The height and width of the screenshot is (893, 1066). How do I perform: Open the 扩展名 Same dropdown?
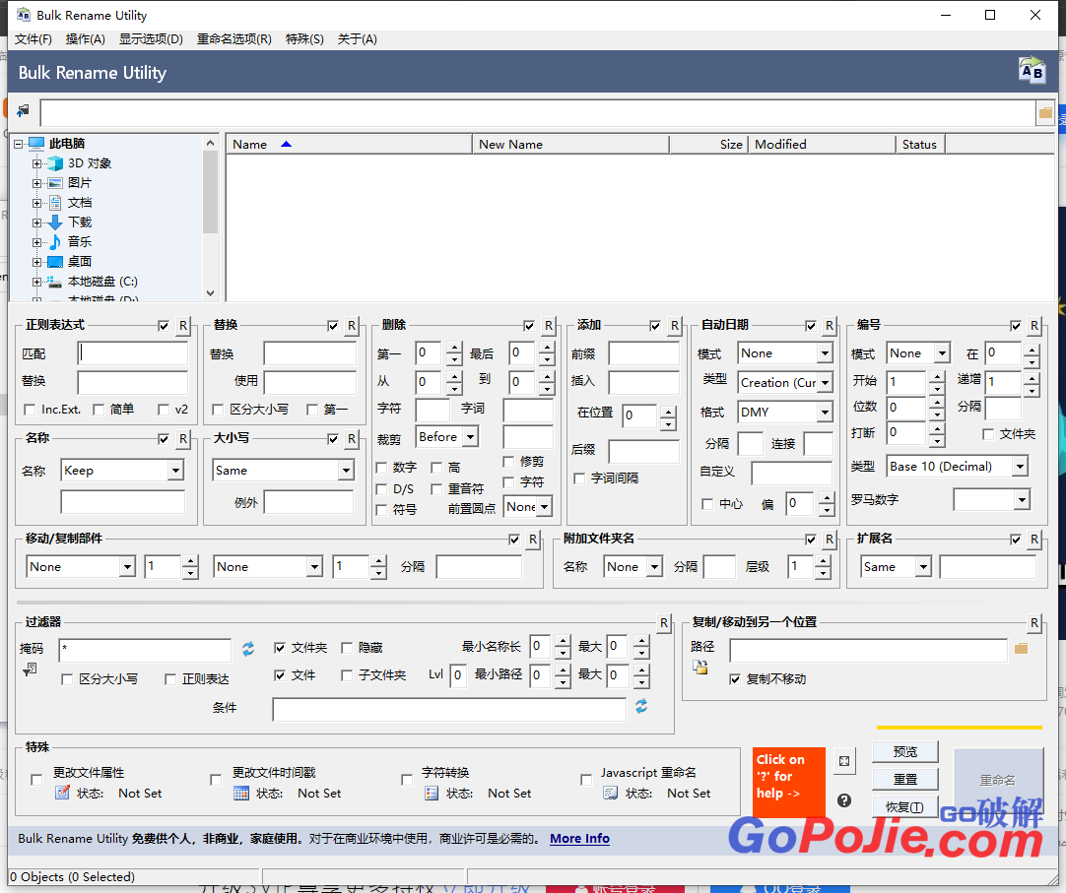click(x=922, y=567)
